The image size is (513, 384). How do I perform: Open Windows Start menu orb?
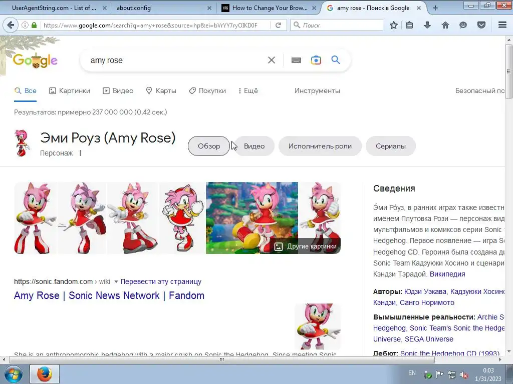(13, 374)
